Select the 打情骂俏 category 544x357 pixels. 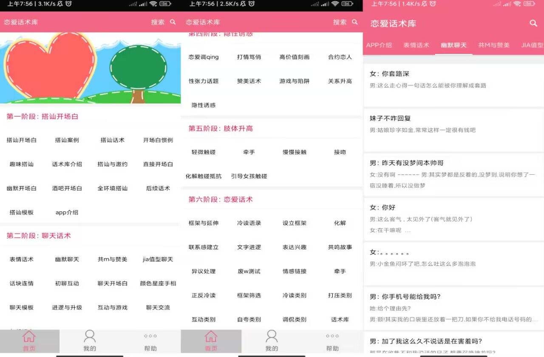(249, 57)
